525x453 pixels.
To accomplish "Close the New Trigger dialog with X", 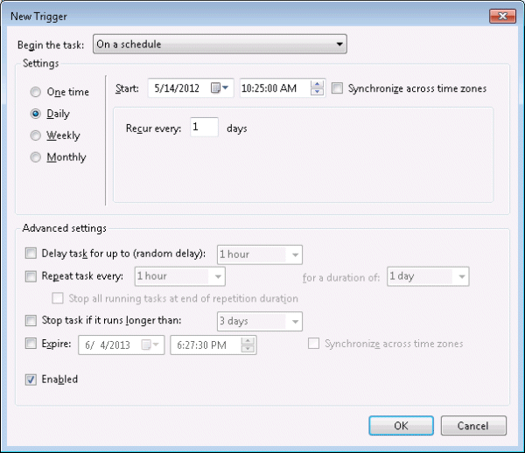I will [x=502, y=16].
